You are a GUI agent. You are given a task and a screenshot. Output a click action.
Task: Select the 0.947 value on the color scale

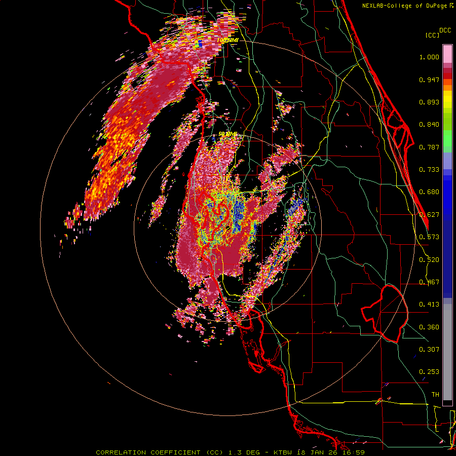(x=429, y=80)
